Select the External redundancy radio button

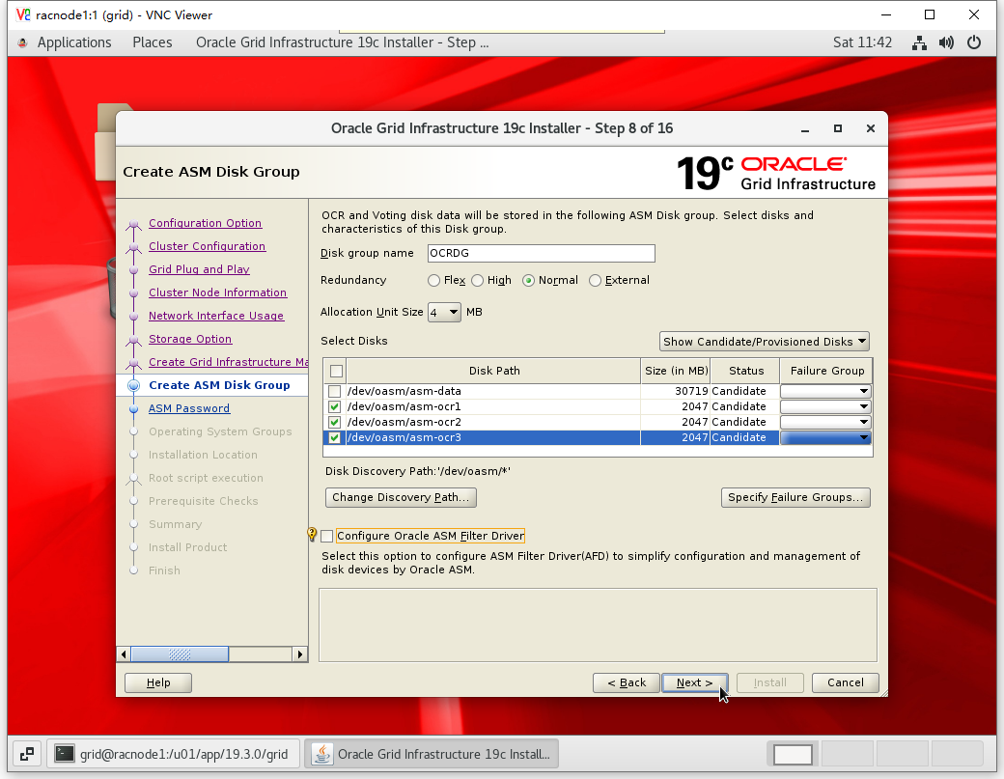tap(596, 281)
